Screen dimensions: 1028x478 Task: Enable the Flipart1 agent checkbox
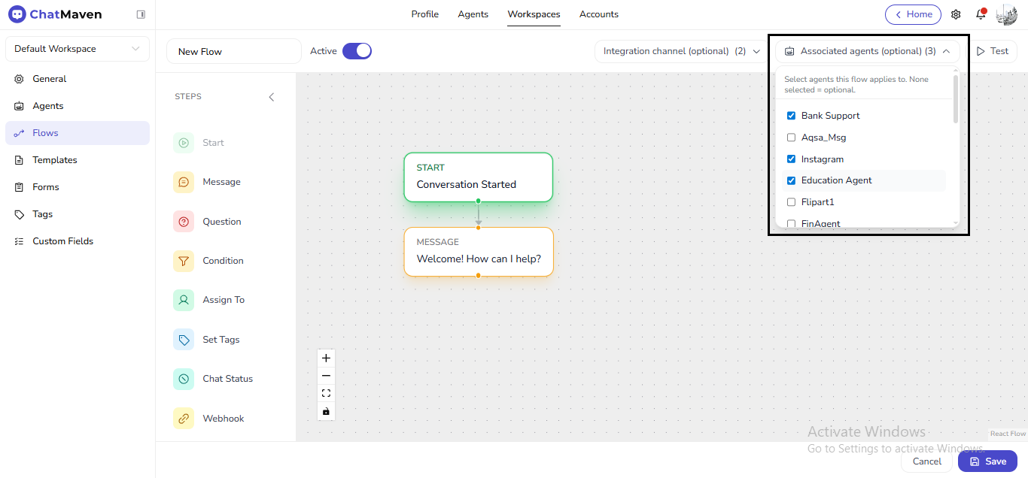click(791, 202)
